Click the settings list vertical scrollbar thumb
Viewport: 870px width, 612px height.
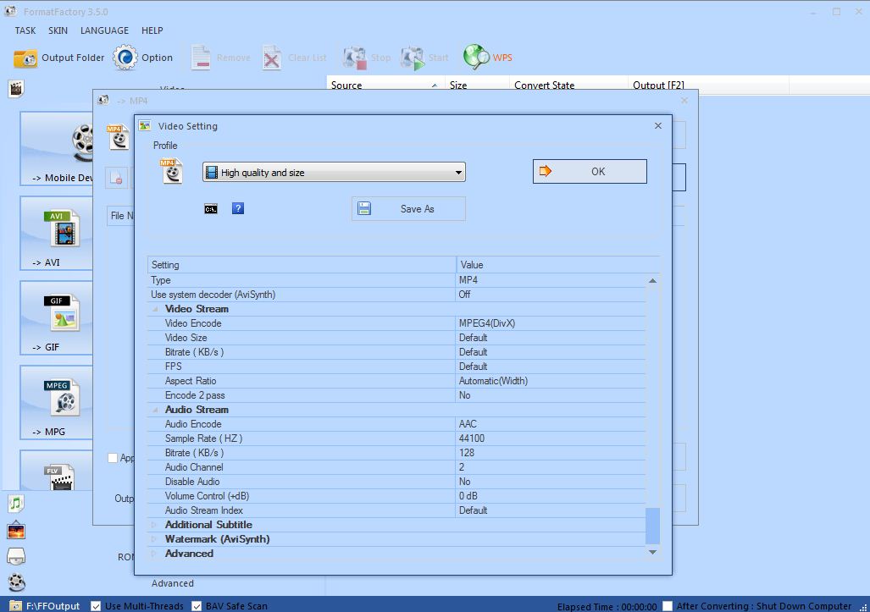(x=652, y=526)
